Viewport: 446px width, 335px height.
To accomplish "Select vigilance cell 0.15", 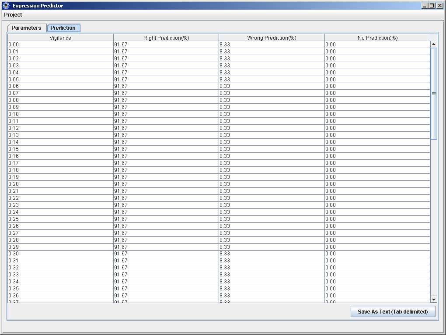I will pyautogui.click(x=60, y=149).
